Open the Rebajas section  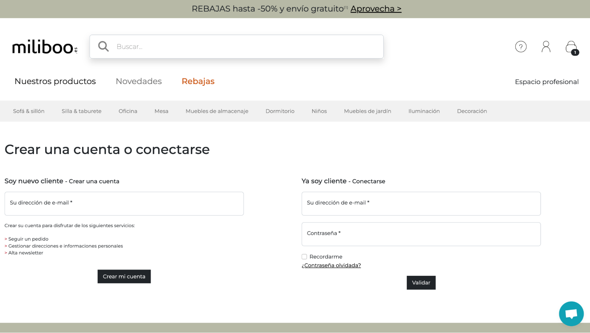[198, 81]
